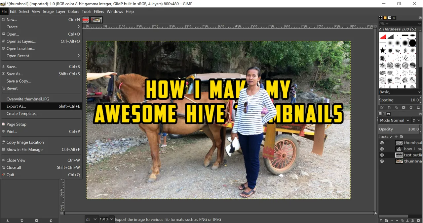Click the New layer icon

click(381, 220)
